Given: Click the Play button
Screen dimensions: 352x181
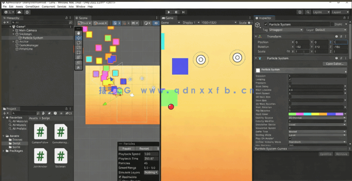Looking at the screenshot, I should tap(169, 12).
